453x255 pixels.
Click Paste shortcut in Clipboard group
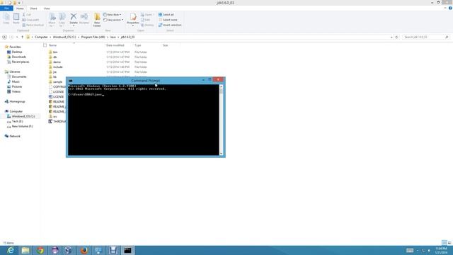33,25
